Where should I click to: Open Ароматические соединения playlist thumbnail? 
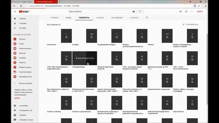tap(160, 81)
